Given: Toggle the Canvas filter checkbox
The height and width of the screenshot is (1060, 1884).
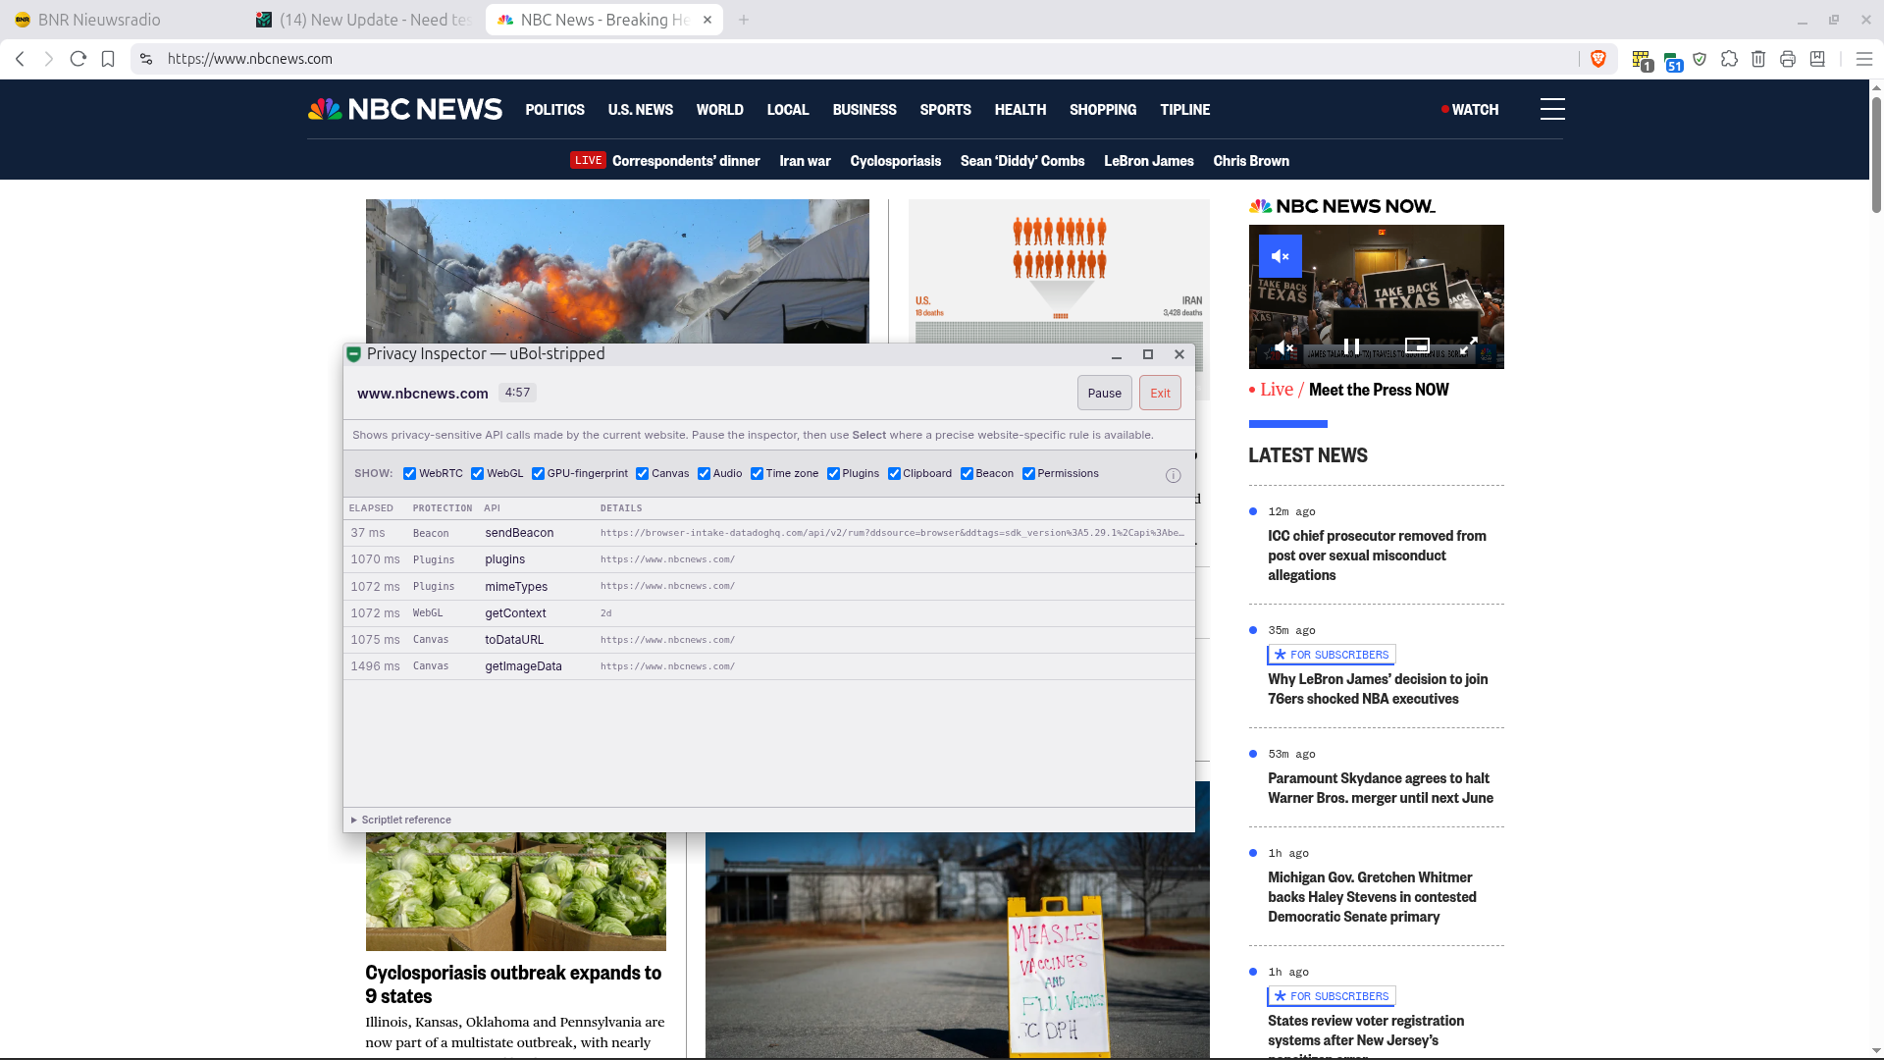Looking at the screenshot, I should click(642, 474).
